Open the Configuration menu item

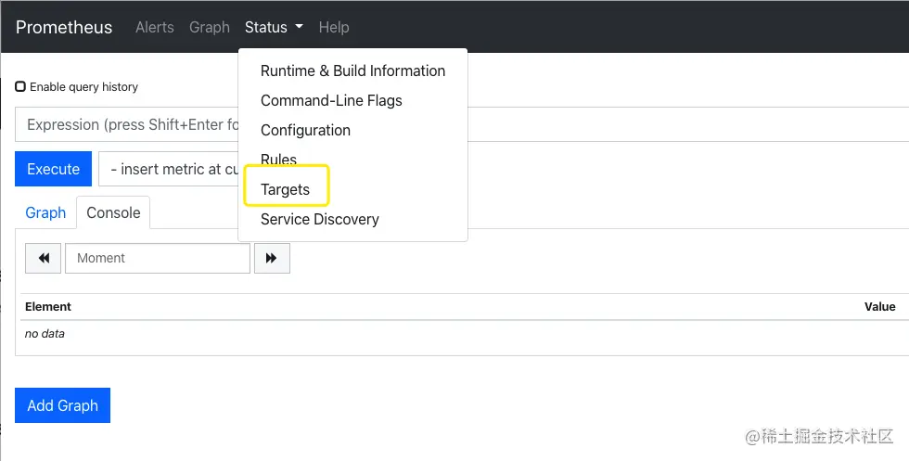[x=305, y=130]
